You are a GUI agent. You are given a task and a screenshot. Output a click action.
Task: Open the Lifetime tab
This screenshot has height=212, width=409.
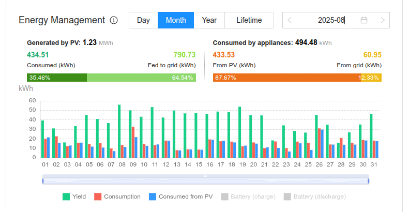[249, 20]
